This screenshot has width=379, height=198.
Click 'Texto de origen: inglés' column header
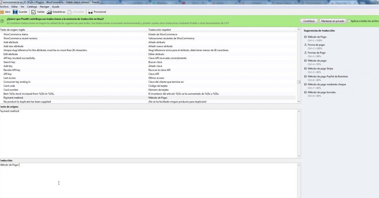pyautogui.click(x=74, y=30)
